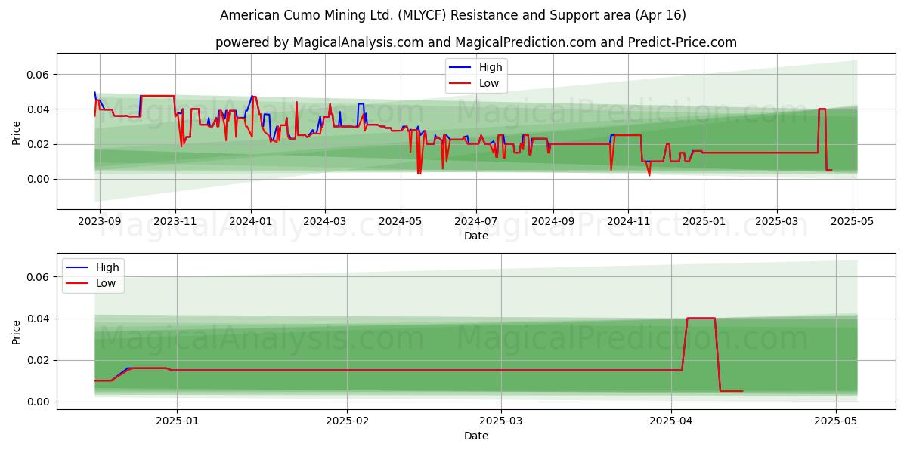Viewport: 907px width, 453px height.
Task: Click the bottom chart 'Date' axis label
Action: click(x=476, y=436)
